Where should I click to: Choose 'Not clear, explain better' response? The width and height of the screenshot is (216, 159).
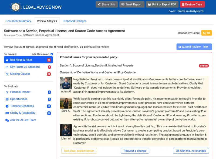point(79,151)
